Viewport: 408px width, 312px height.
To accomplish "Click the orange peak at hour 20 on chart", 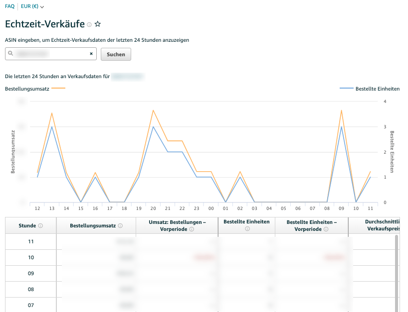I will pos(153,110).
